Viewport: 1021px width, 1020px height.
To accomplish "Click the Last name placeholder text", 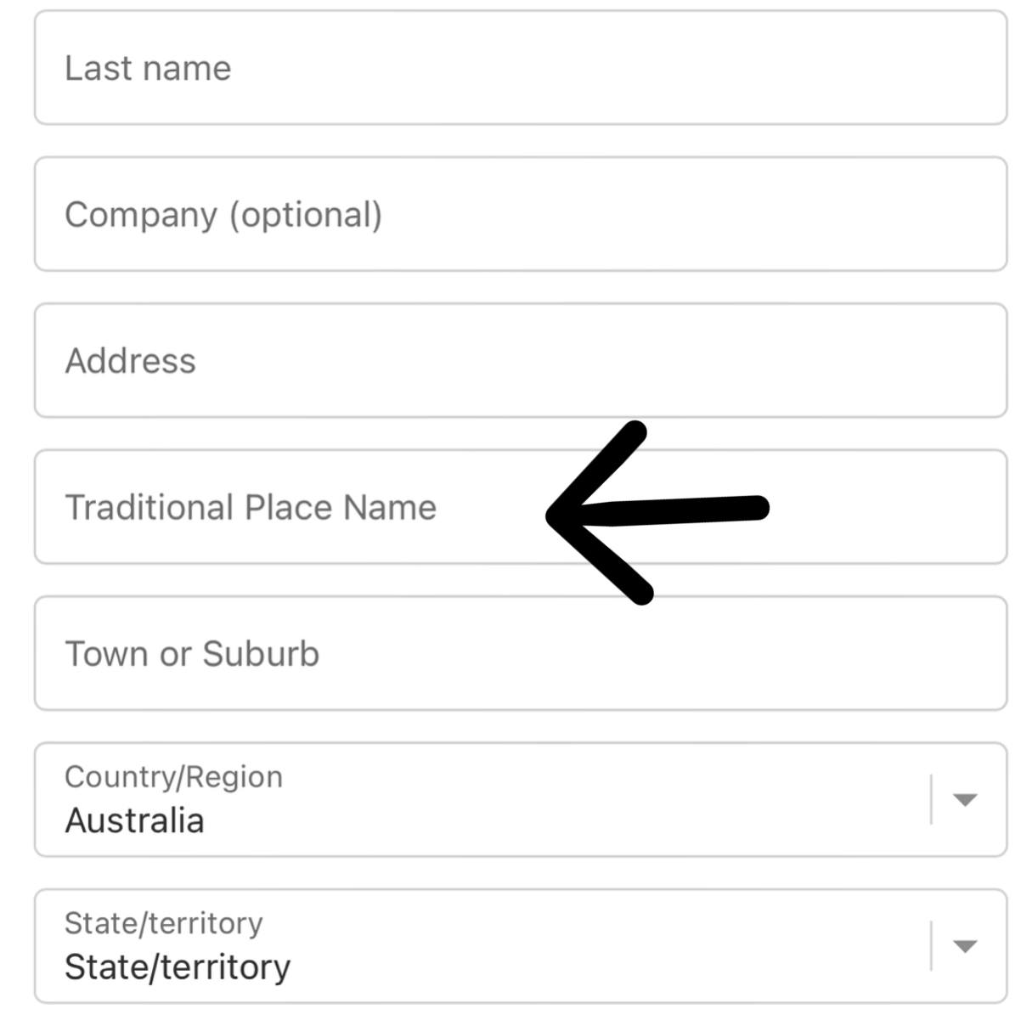I will click(148, 68).
